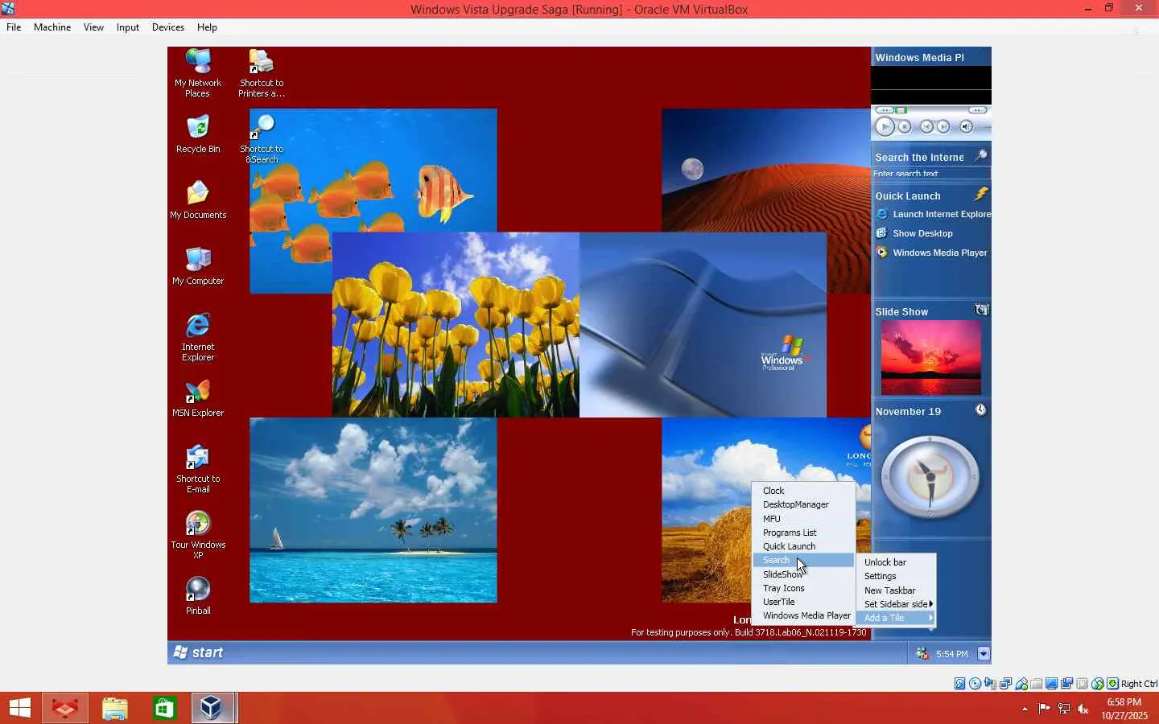
Task: Open the VirtualBox Help menu
Action: click(x=207, y=27)
